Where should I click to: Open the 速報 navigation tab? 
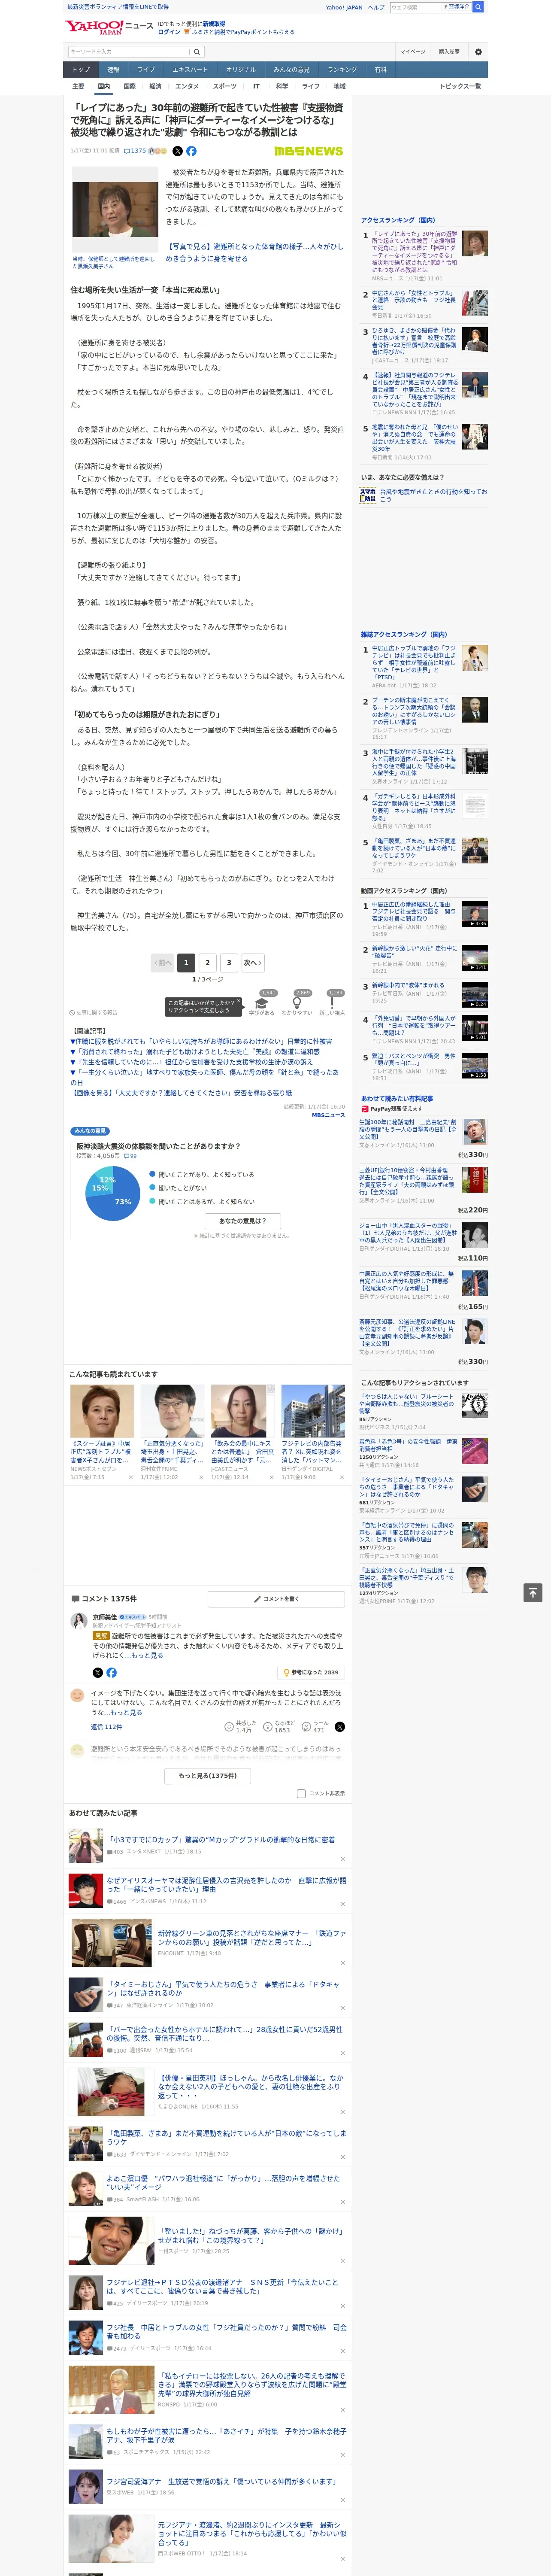coord(113,70)
